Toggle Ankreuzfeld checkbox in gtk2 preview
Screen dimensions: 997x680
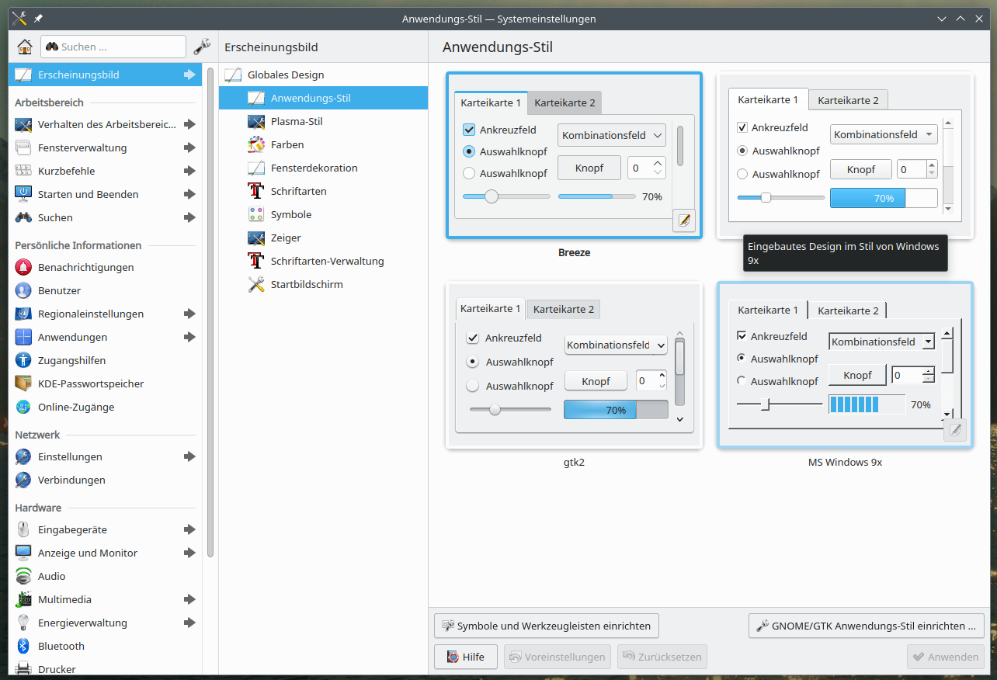(x=472, y=338)
